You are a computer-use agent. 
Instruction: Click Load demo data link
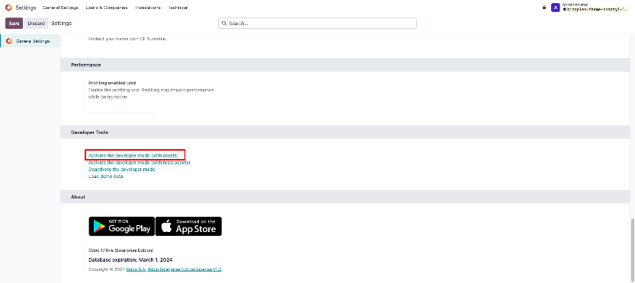(x=106, y=176)
